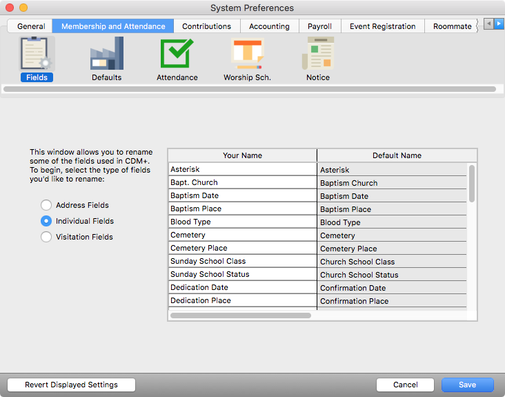Switch to the Contributions tab

pyautogui.click(x=206, y=26)
